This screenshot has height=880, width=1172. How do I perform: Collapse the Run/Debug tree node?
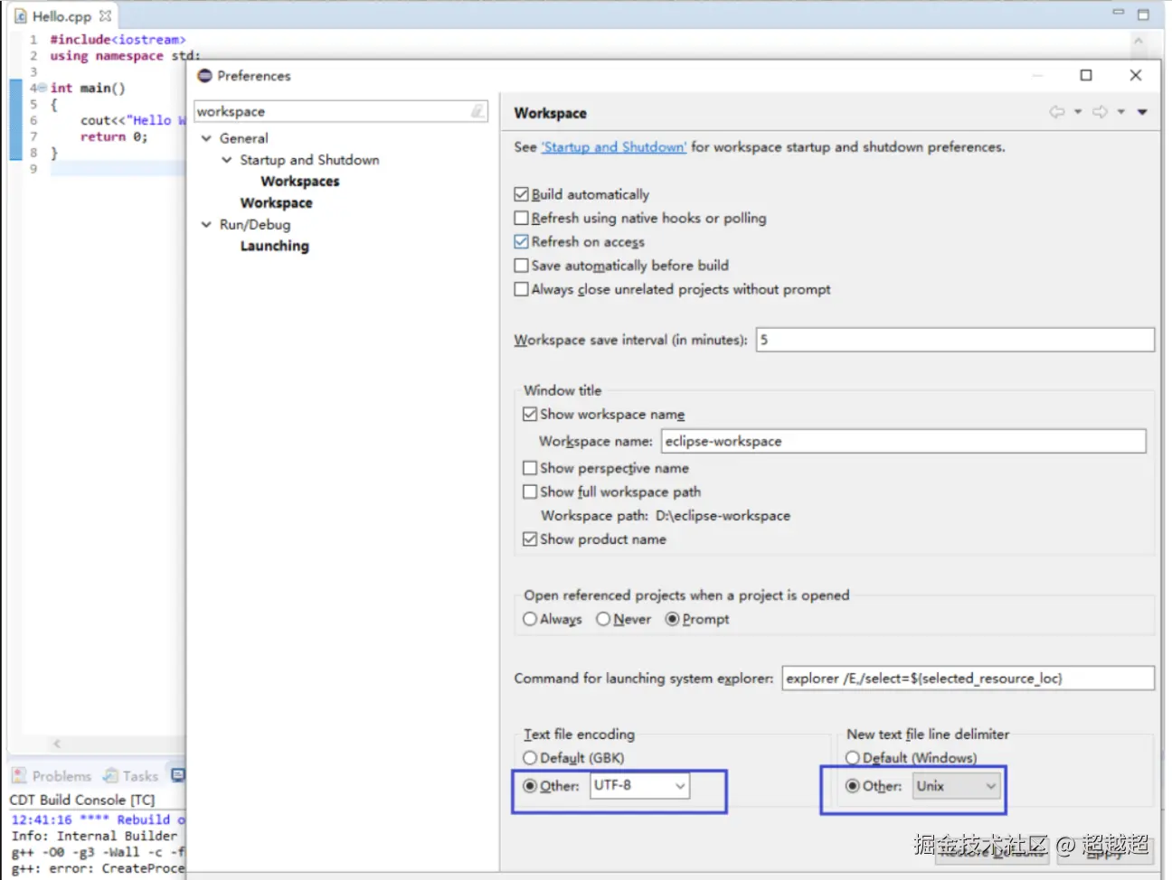click(x=206, y=225)
